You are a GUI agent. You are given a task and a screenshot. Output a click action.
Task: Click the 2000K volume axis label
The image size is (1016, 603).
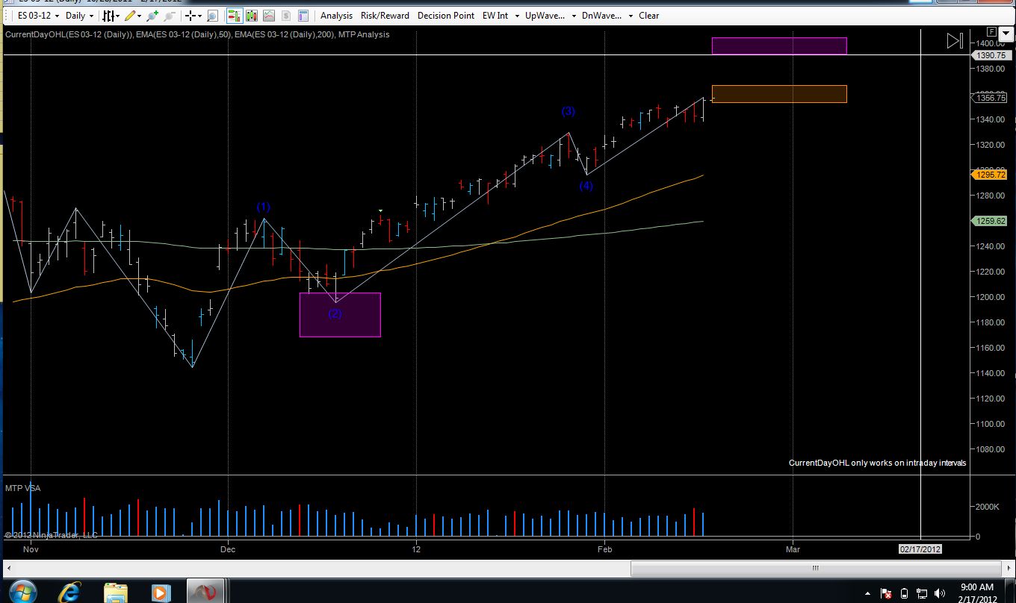point(988,507)
